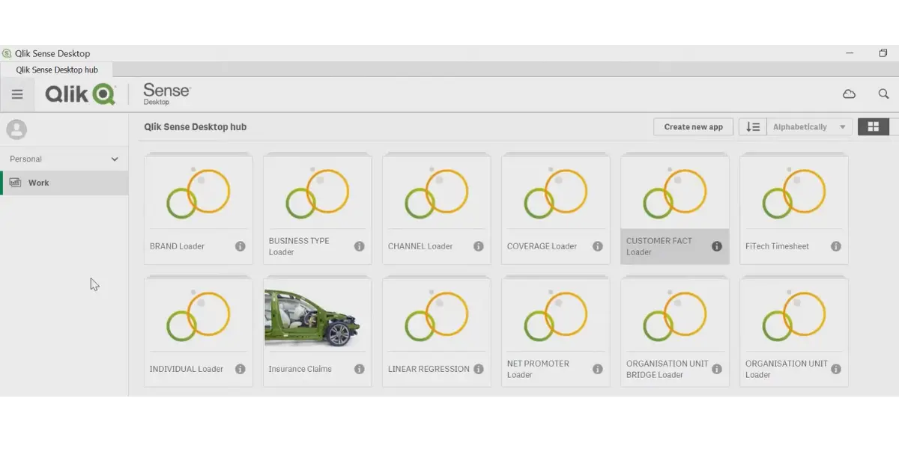This screenshot has width=899, height=449.
Task: Show info for Insurance Claims
Action: pyautogui.click(x=360, y=369)
